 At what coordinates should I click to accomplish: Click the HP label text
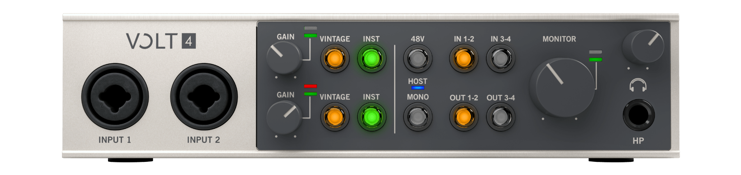[638, 141]
